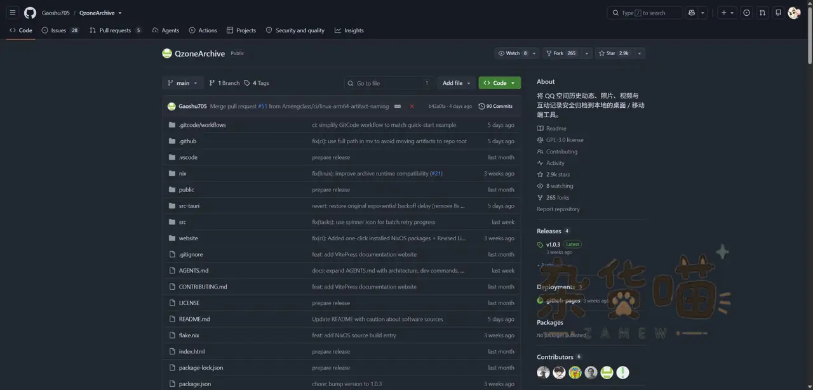Switch to the Insights tab
Viewport: 813px width, 390px height.
[x=349, y=30]
